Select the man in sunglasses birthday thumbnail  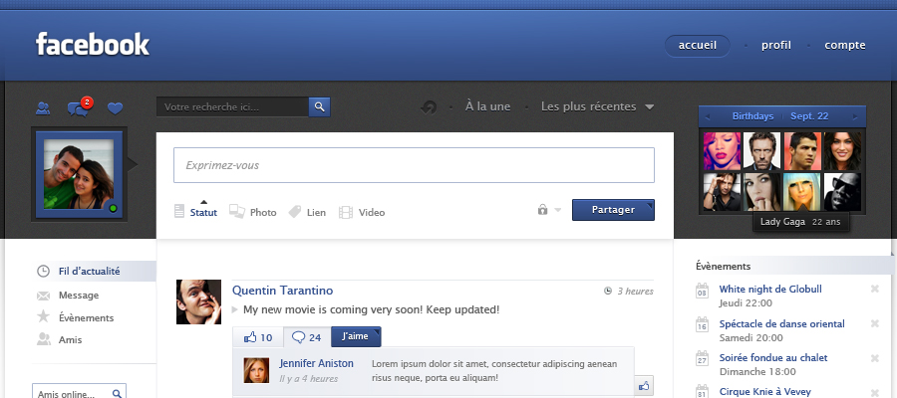[x=842, y=192]
